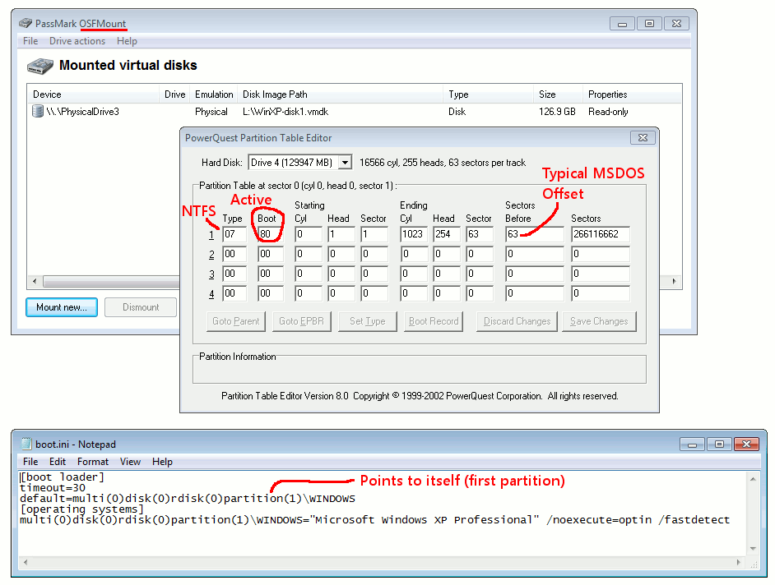The image size is (775, 585).
Task: Open the Edit menu in Notepad
Action: coord(58,462)
